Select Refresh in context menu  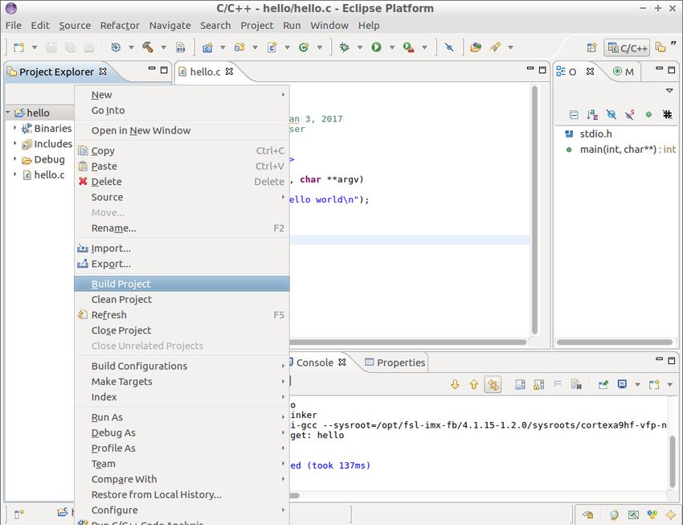pos(182,314)
